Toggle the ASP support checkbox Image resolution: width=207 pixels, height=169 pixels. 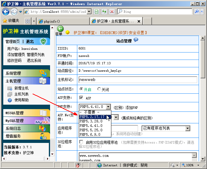[81, 98]
